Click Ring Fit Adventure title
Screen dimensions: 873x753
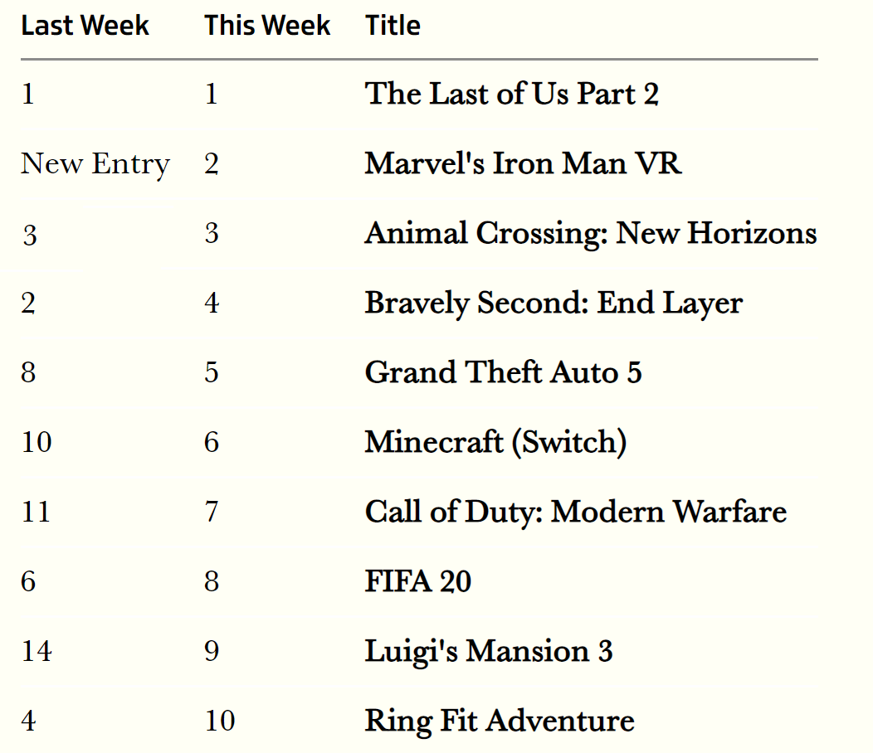click(x=500, y=721)
